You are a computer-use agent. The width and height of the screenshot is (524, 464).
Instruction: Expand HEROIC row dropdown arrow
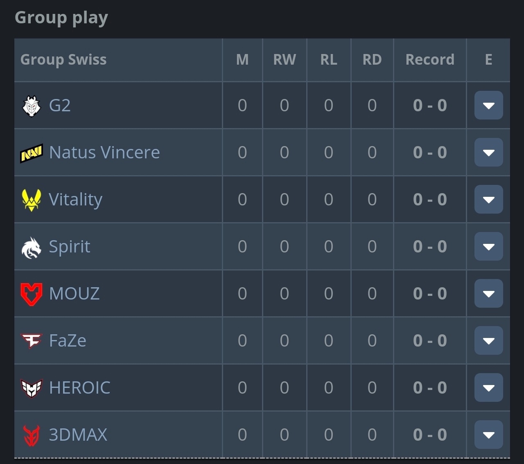click(x=488, y=387)
